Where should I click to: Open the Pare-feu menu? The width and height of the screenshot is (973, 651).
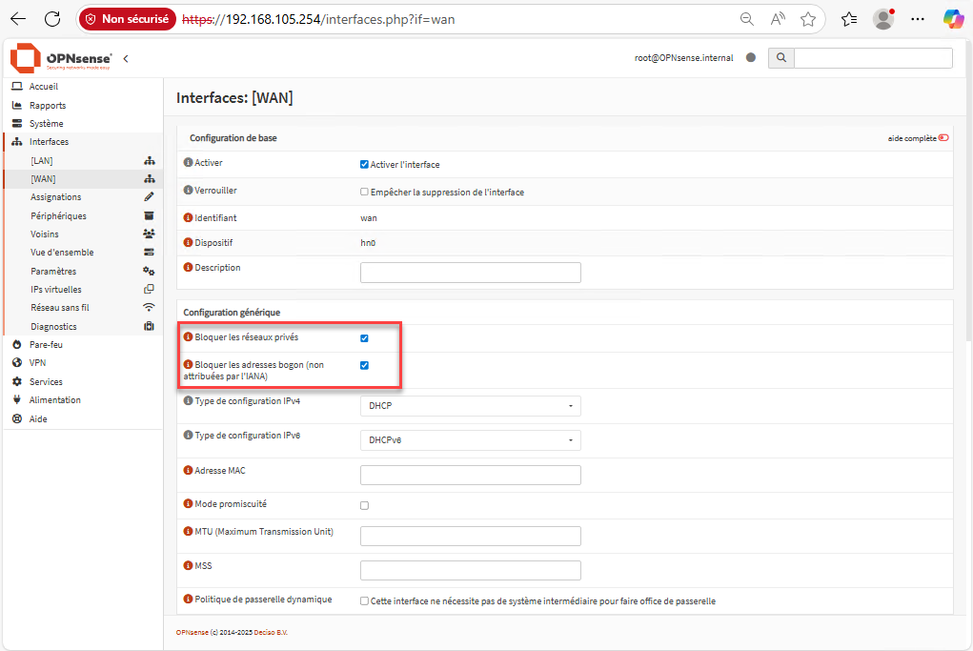click(x=46, y=344)
